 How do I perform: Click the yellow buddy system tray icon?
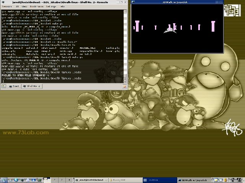pyautogui.click(x=225, y=180)
